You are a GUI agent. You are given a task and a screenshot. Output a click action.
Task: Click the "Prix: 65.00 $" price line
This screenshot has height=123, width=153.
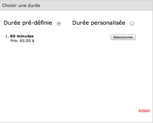[x=22, y=41]
